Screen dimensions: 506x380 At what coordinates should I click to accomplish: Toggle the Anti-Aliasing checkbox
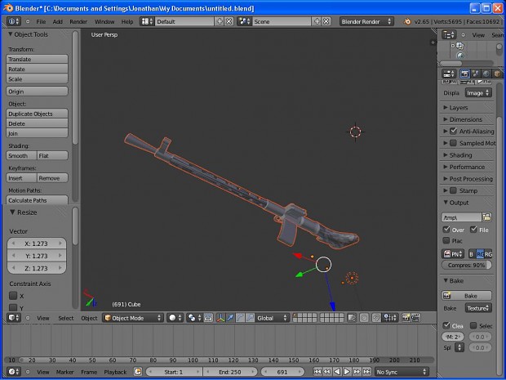pos(454,132)
